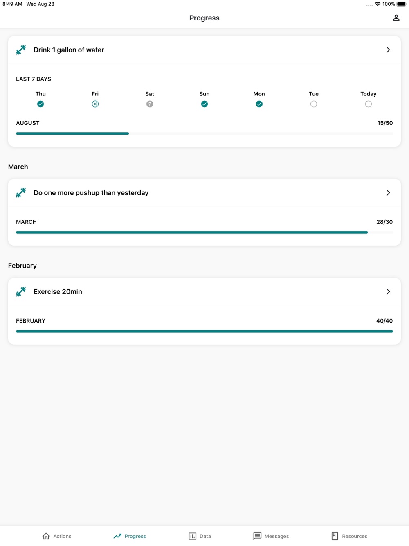Select the home icon for Actions

pos(46,536)
